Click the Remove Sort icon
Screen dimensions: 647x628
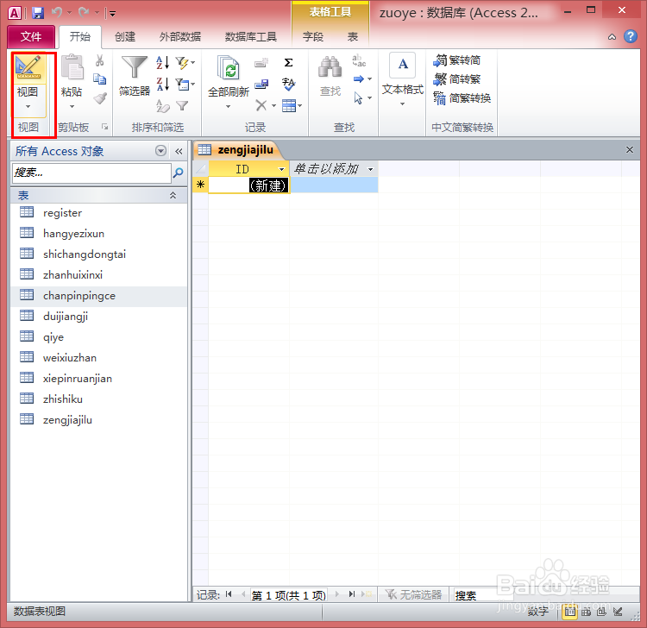(162, 106)
